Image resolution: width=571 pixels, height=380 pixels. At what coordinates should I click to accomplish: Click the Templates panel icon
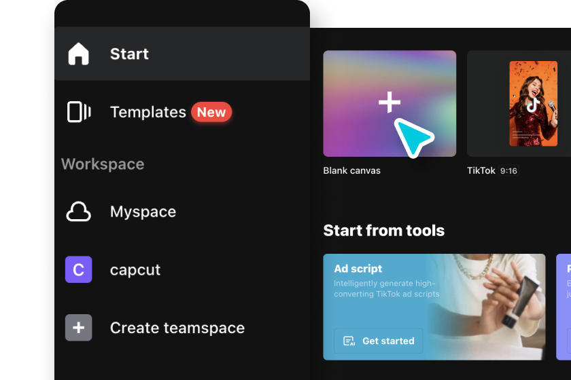tap(79, 112)
